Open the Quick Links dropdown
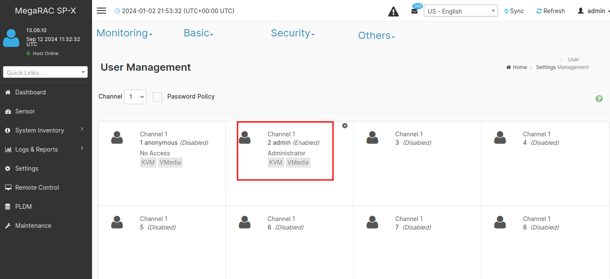This screenshot has height=279, width=610. pos(45,72)
